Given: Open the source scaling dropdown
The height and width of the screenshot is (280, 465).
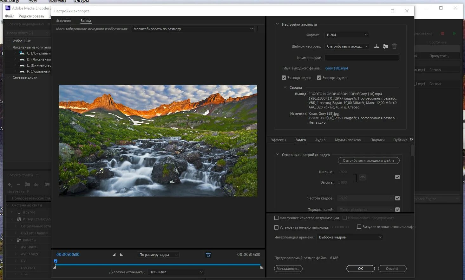Looking at the screenshot, I should pyautogui.click(x=193, y=29).
